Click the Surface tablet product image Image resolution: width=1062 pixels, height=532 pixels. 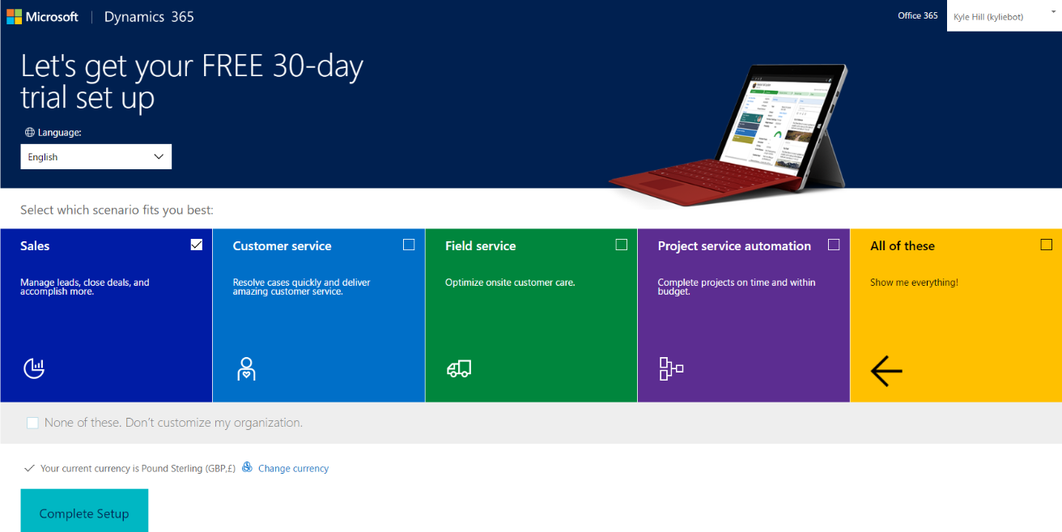(729, 135)
